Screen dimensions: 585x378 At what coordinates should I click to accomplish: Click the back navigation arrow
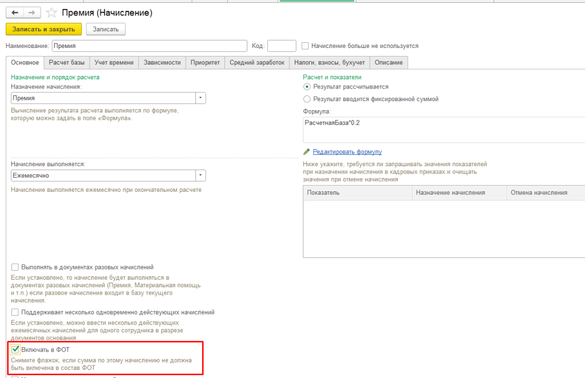click(15, 12)
